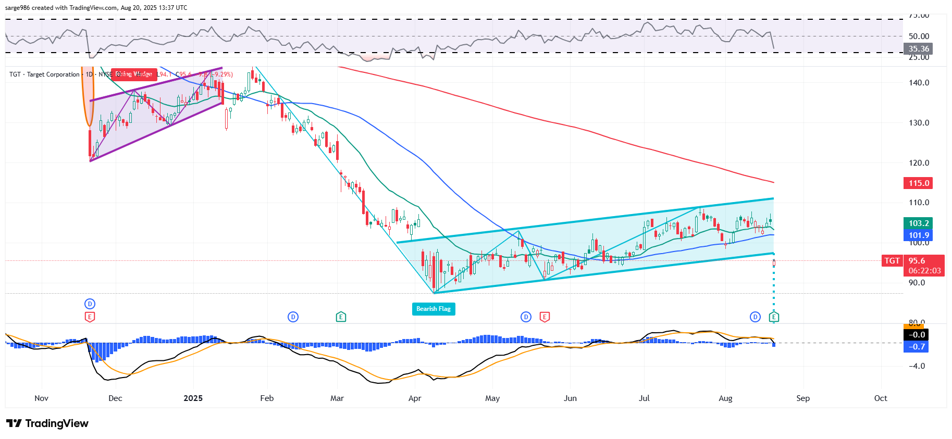Viewport: 952px width, 439px height.
Task: Click the dividend D marker in mid-May
Action: click(x=526, y=317)
